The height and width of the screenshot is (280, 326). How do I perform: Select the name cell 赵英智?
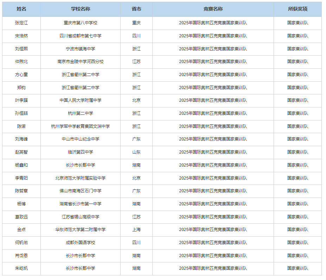pos(21,152)
